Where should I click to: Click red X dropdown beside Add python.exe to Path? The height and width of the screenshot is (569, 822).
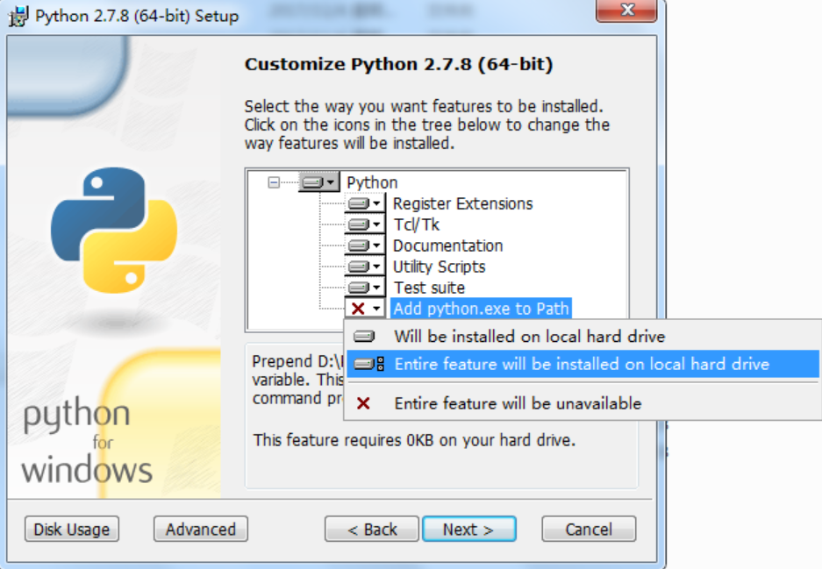point(365,308)
